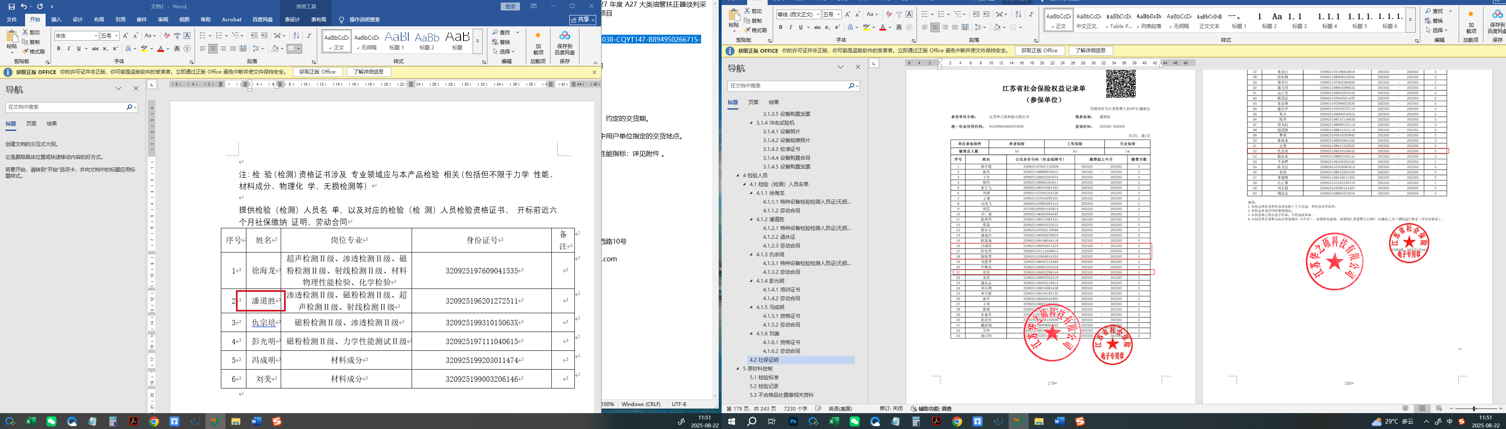Clear all formatting in 文档1 window
This screenshot has height=429, width=1506.
click(167, 36)
